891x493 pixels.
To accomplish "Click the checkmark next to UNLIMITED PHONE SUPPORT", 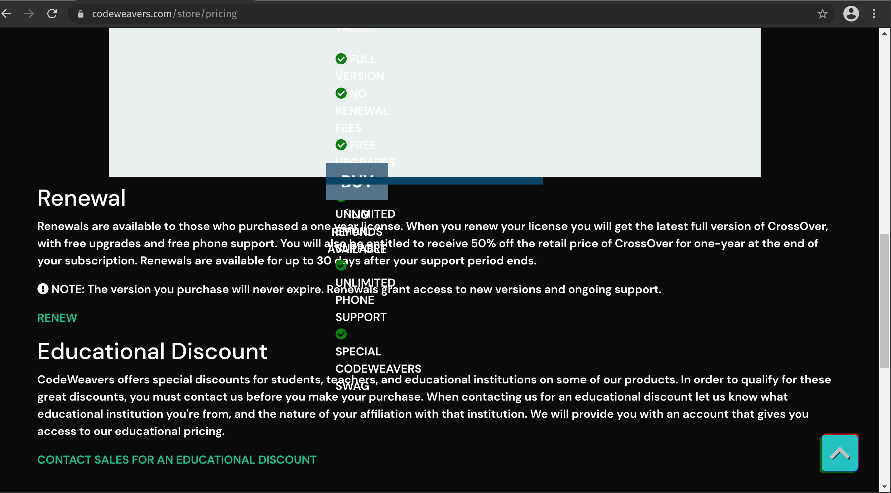I will pyautogui.click(x=341, y=265).
